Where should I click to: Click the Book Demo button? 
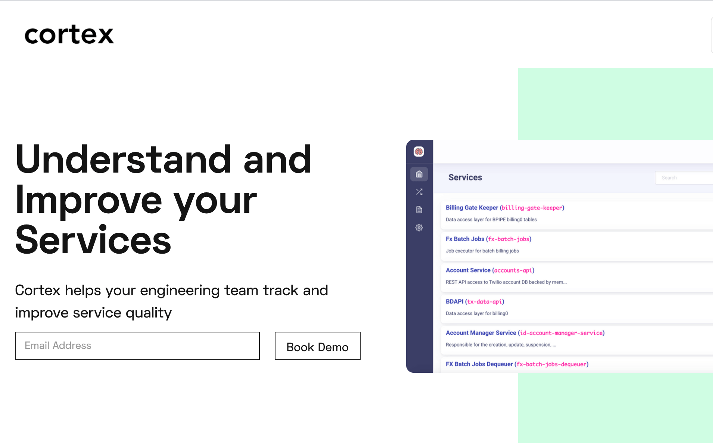[317, 346]
